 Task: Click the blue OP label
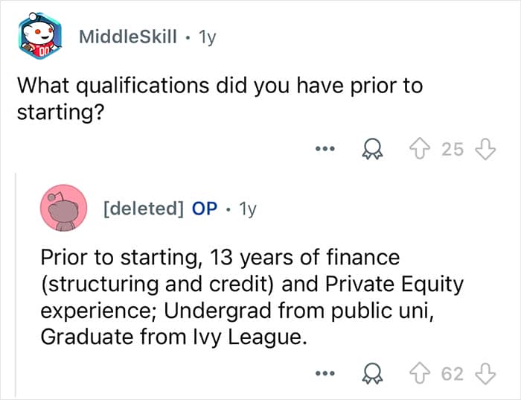(205, 209)
